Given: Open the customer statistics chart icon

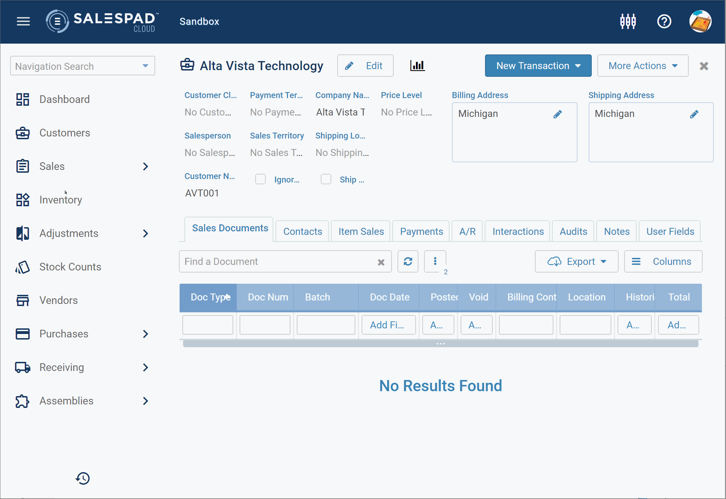Looking at the screenshot, I should [x=417, y=66].
